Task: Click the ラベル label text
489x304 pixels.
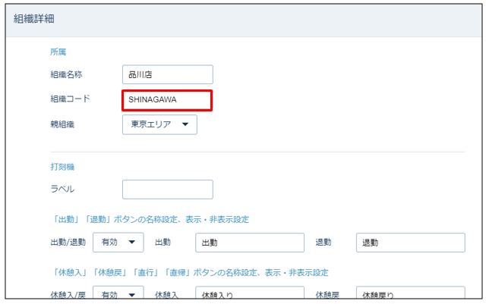Action: click(x=62, y=189)
